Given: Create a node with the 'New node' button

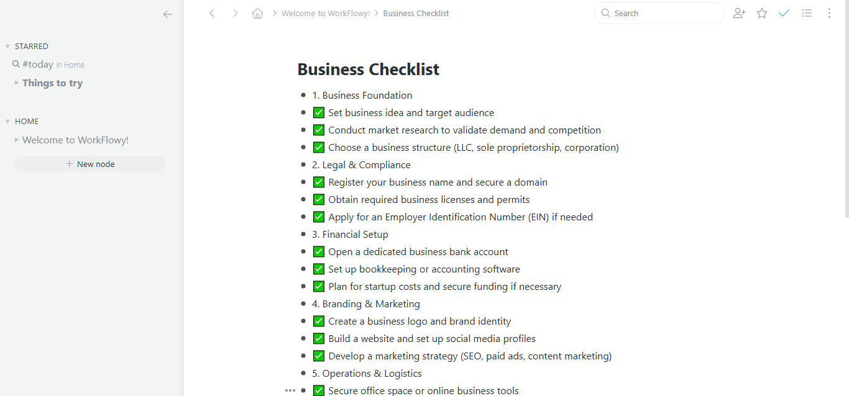Looking at the screenshot, I should click(89, 163).
